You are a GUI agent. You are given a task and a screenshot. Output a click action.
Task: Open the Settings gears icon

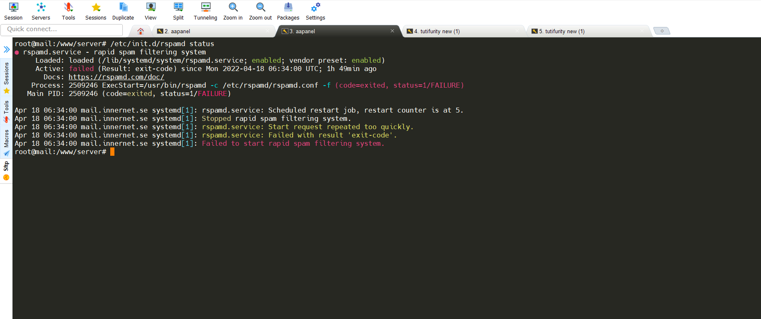(x=315, y=11)
